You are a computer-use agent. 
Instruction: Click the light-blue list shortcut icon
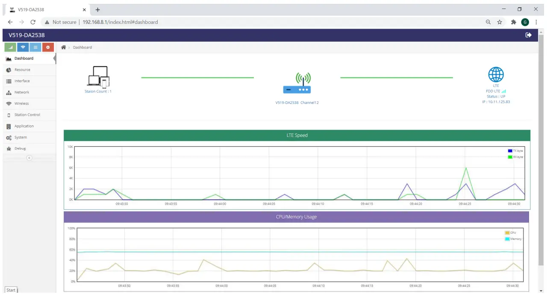coord(35,47)
